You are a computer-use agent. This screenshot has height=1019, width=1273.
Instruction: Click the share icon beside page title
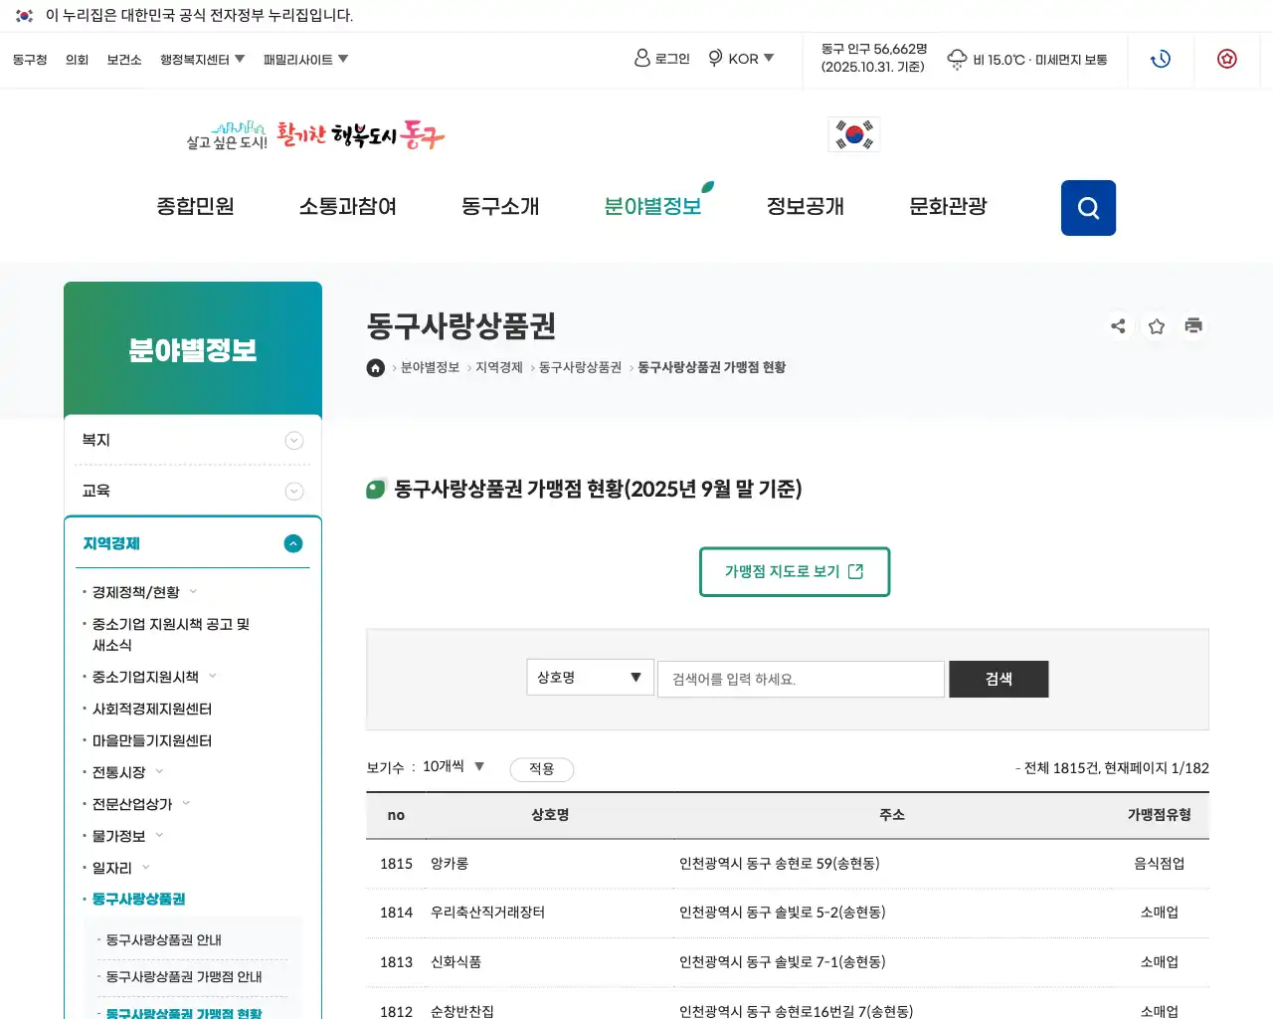[1118, 325]
